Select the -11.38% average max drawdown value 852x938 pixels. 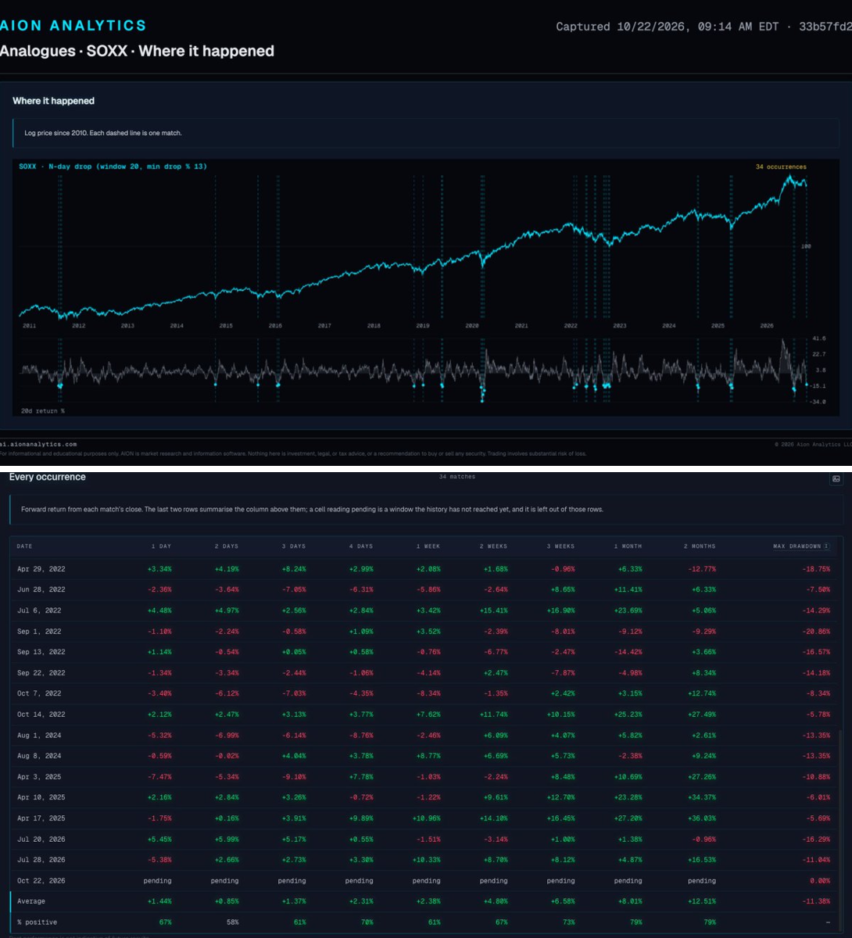(815, 901)
